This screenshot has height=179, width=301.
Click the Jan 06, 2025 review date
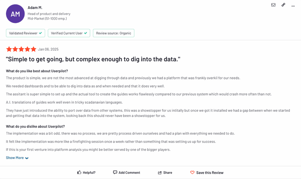[x=48, y=49]
